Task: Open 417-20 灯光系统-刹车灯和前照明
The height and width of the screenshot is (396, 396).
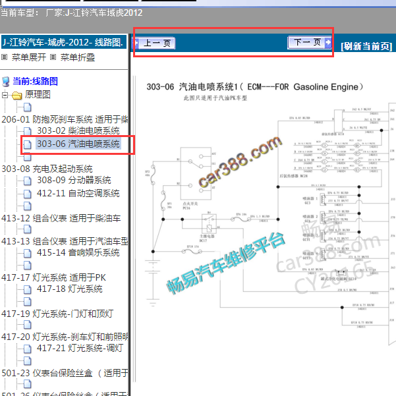Action: click(x=65, y=337)
